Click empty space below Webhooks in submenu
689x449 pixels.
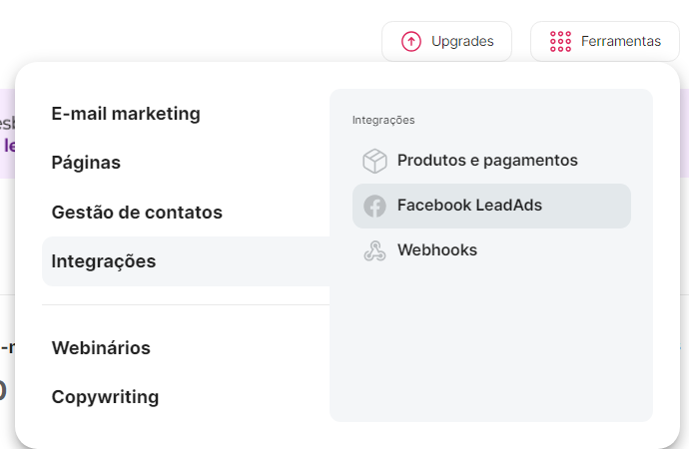489,339
